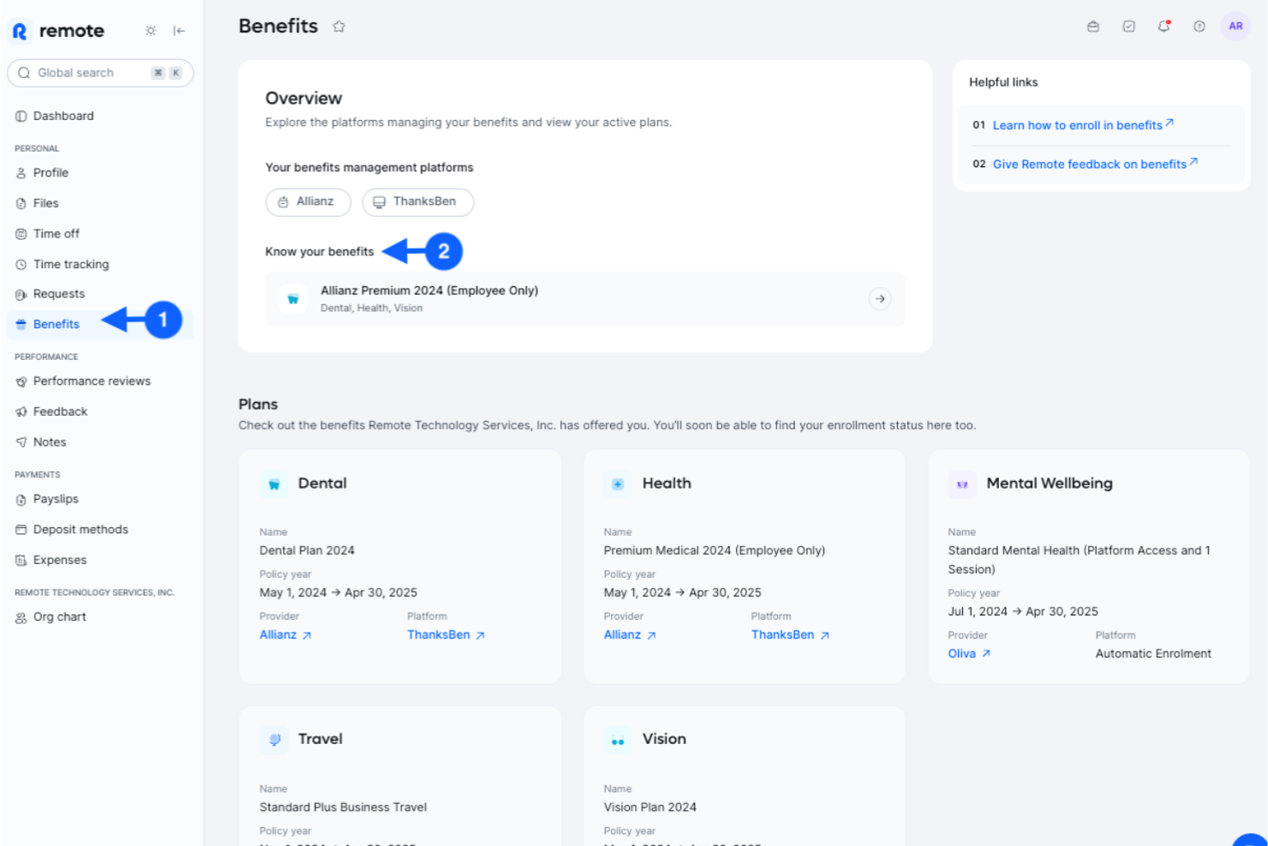Collapse the sidebar with the arrow icon
The width and height of the screenshot is (1268, 846).
click(179, 31)
